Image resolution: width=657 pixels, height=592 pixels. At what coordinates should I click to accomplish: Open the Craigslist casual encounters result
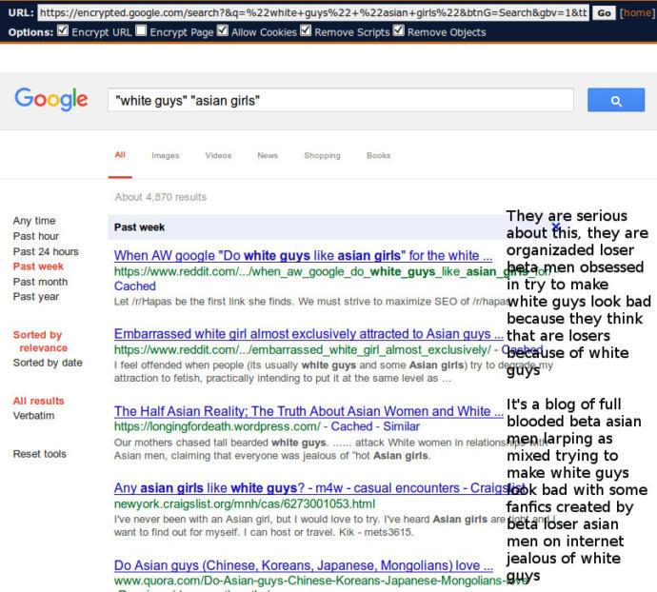(x=319, y=487)
